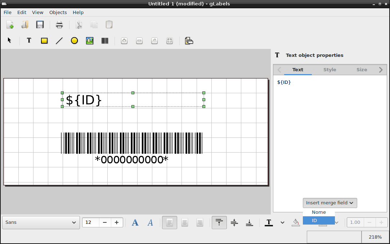Screen dimensions: 390x244
Task: Switch to the Size tab
Action: 362,69
